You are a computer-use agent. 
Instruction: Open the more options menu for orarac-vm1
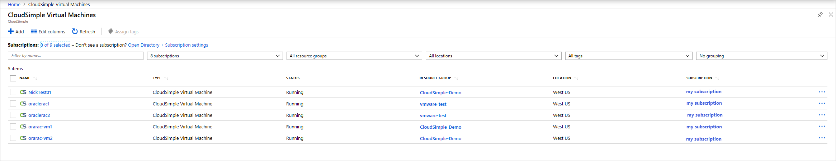pos(822,127)
